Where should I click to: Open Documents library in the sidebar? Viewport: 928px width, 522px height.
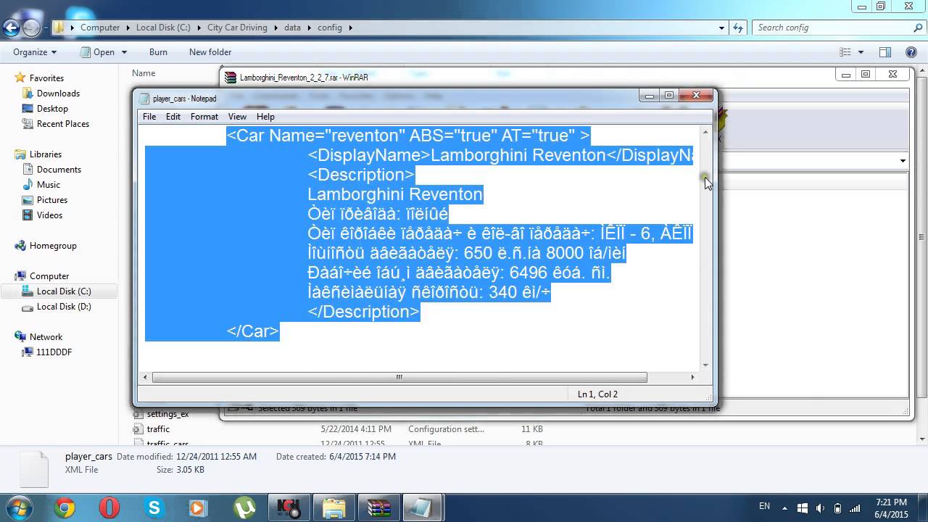click(59, 170)
